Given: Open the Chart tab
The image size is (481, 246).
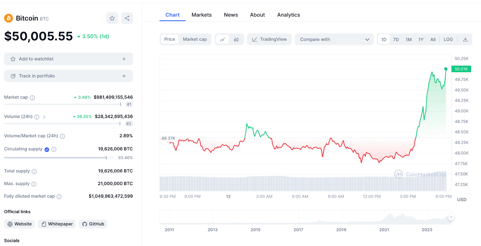Looking at the screenshot, I should 173,15.
